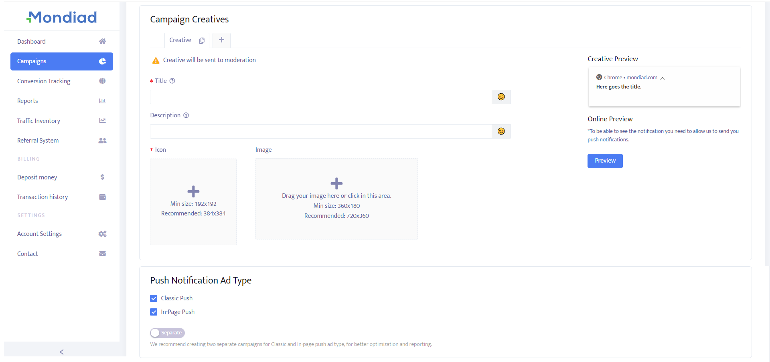Select the Creative tab
Viewport: 770px width, 362px height.
[x=180, y=40]
